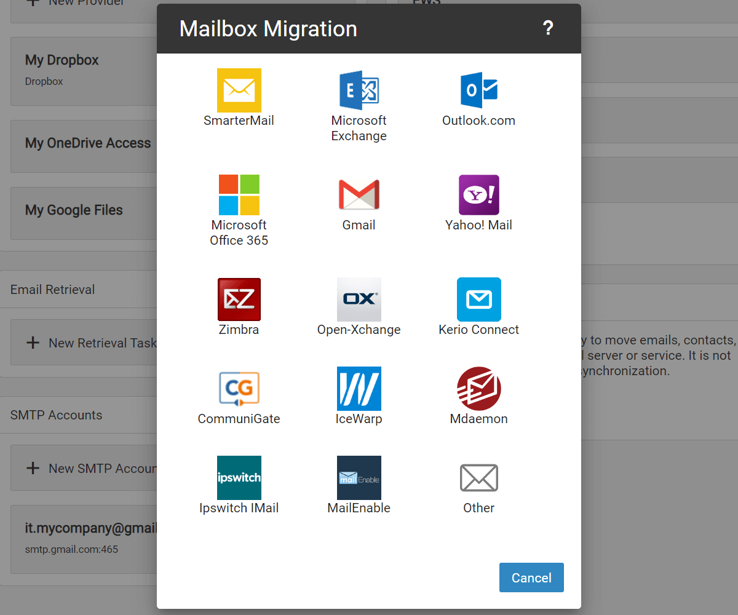Choose the Open-Xchange OX icon

click(x=359, y=300)
